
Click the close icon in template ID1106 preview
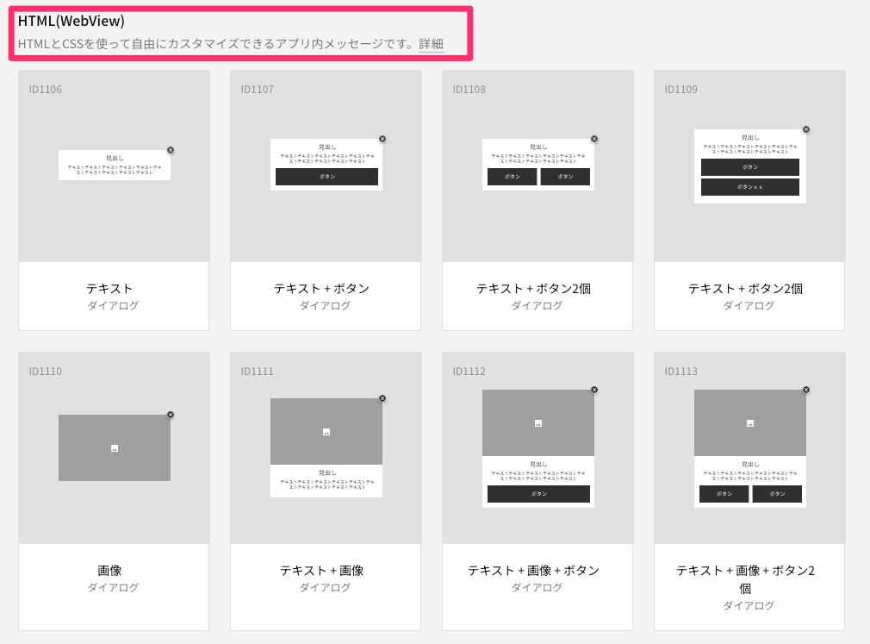tap(170, 150)
